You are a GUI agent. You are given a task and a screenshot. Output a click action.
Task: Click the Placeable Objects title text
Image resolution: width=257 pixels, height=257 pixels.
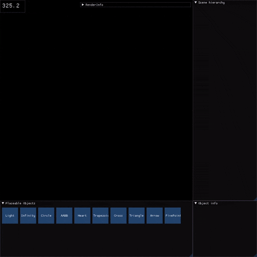[21, 203]
